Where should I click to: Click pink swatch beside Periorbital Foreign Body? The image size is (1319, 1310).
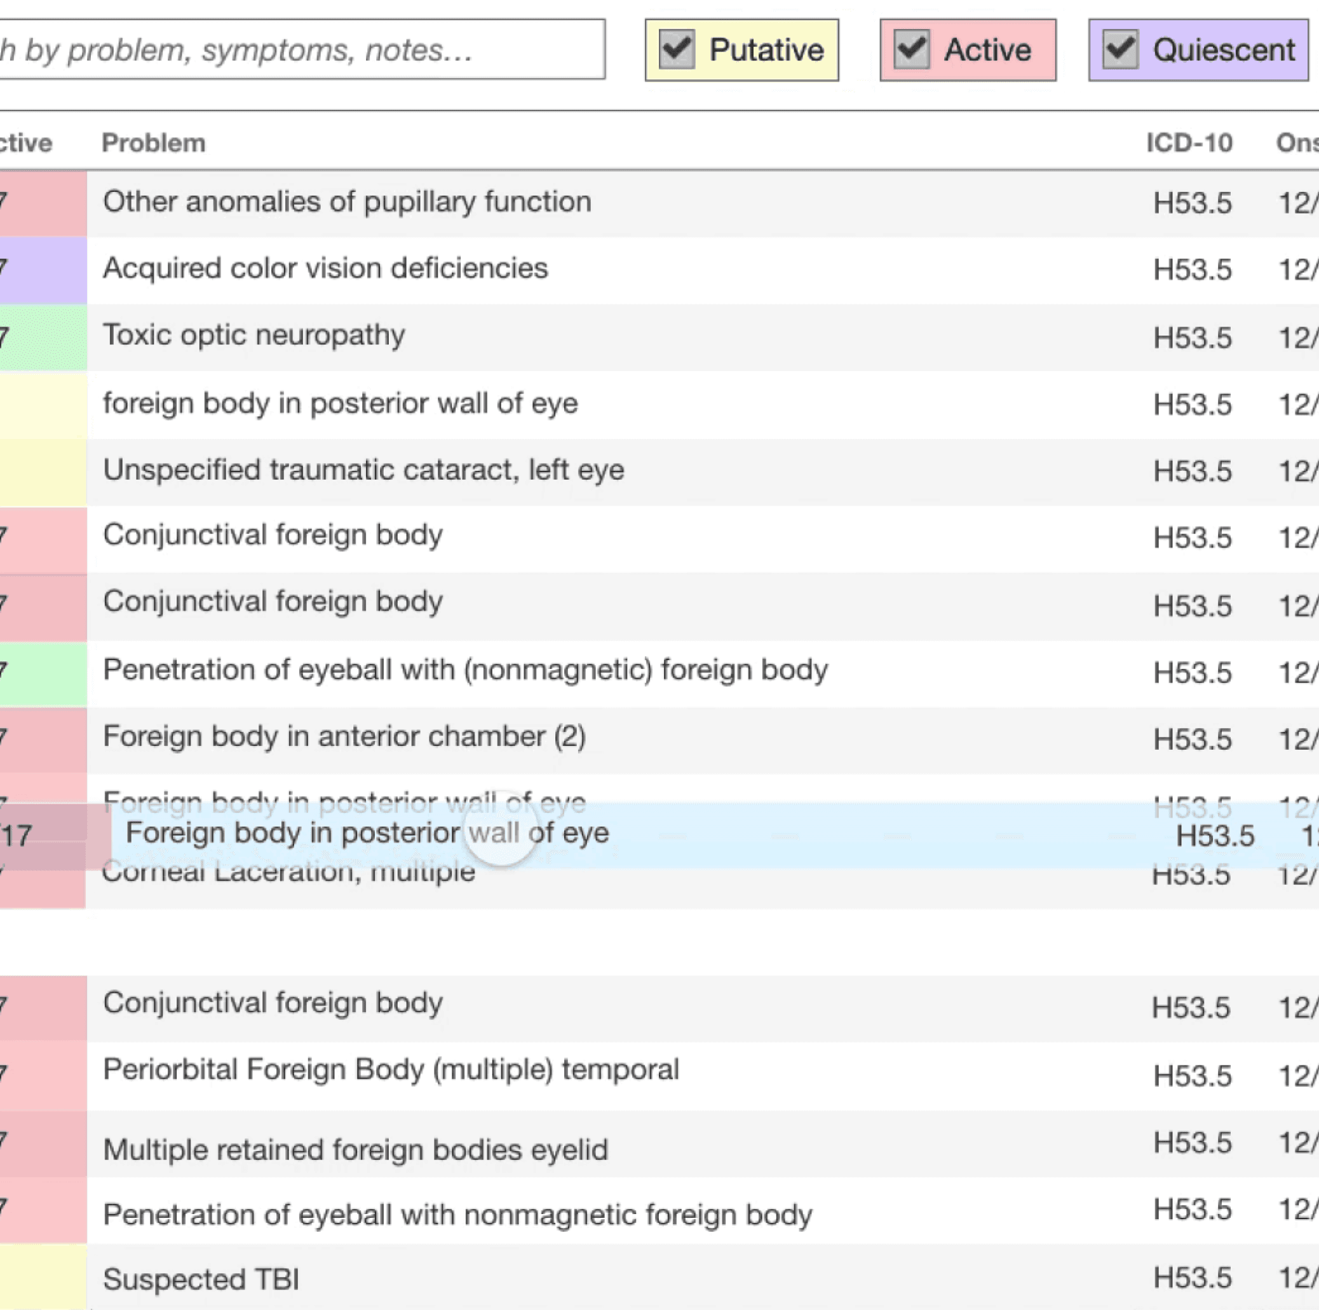pyautogui.click(x=43, y=1074)
